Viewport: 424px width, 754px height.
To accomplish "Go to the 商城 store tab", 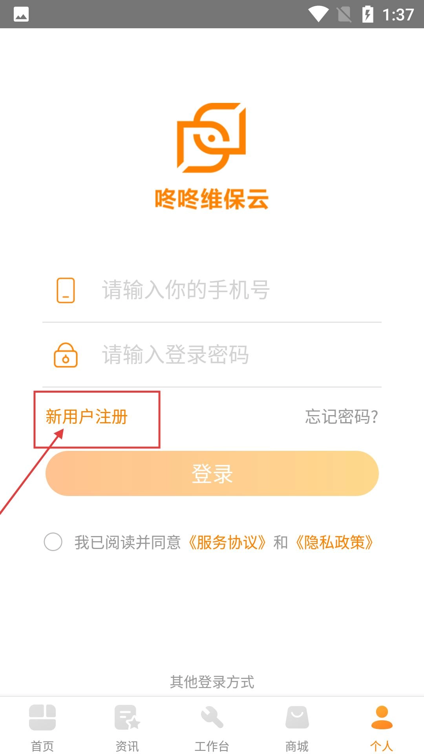I will [x=297, y=727].
